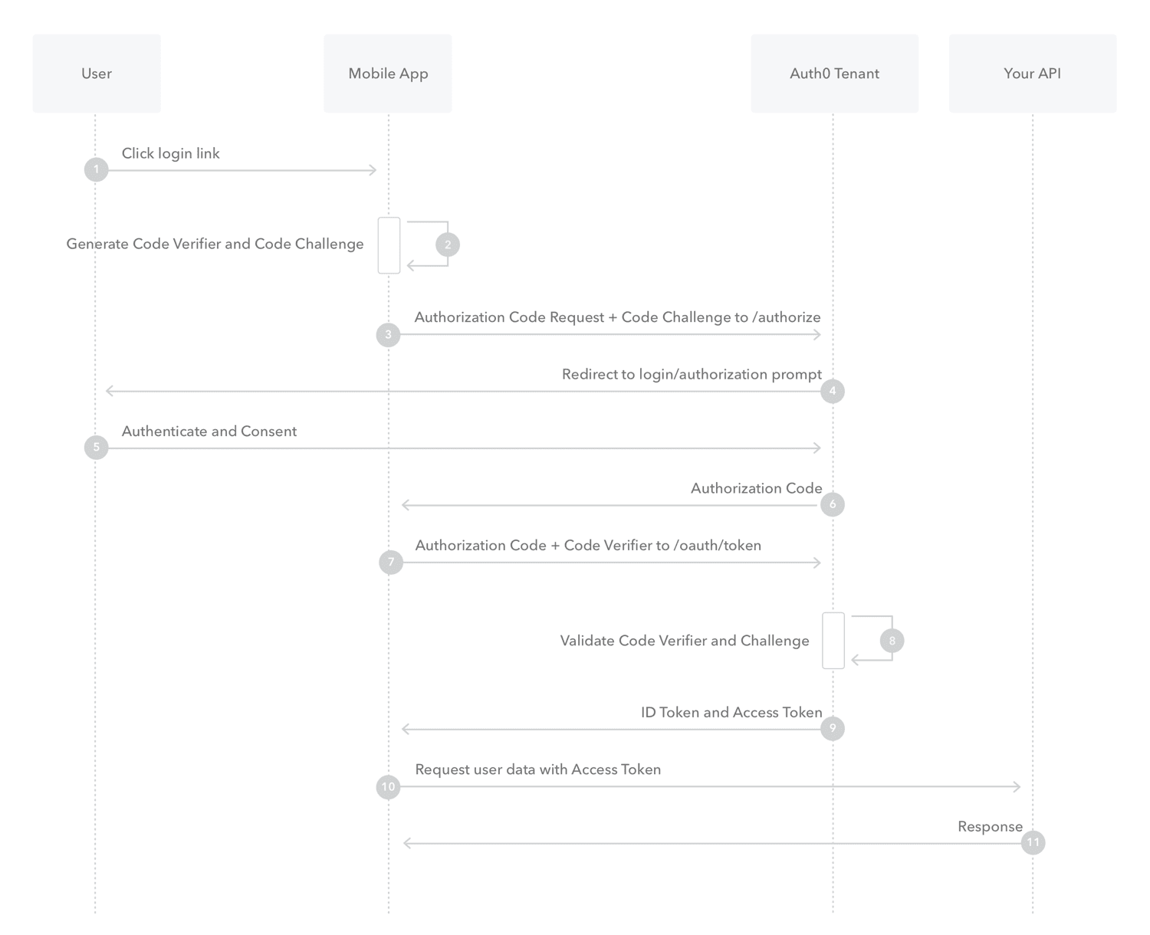The height and width of the screenshot is (935, 1150).
Task: Select the Your API participant box
Action: click(x=1032, y=74)
